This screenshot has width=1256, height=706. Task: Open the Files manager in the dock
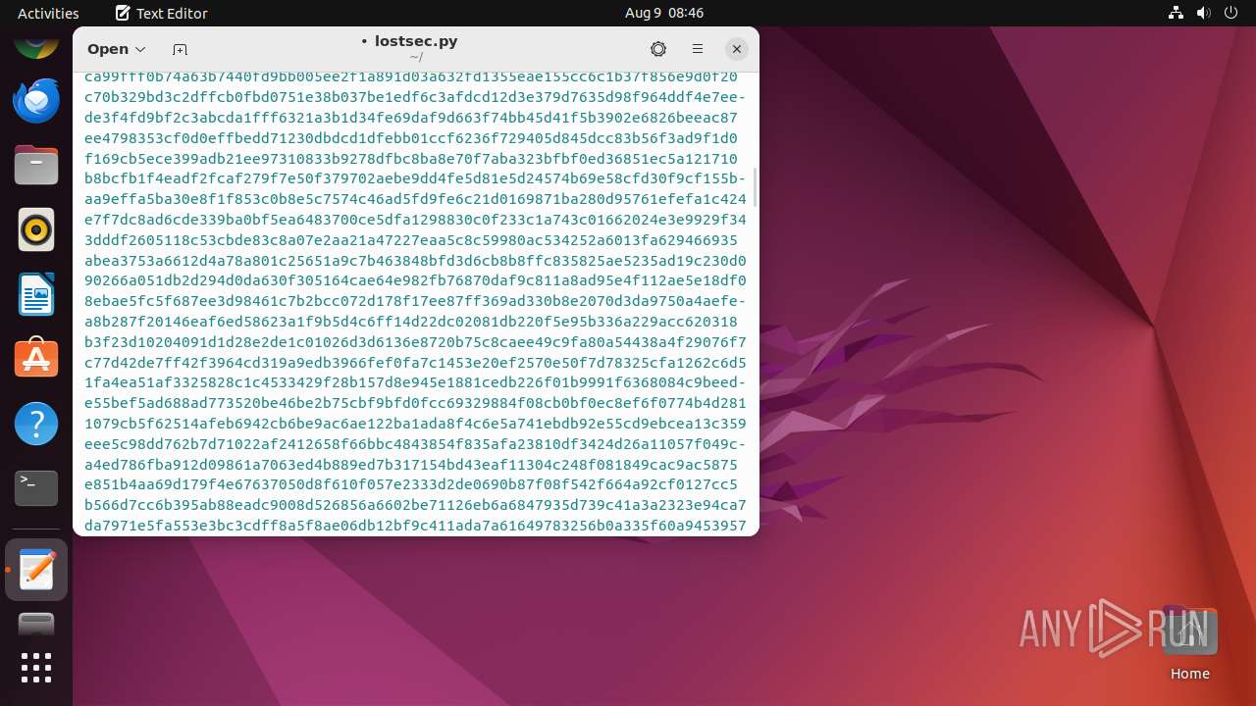[36, 165]
